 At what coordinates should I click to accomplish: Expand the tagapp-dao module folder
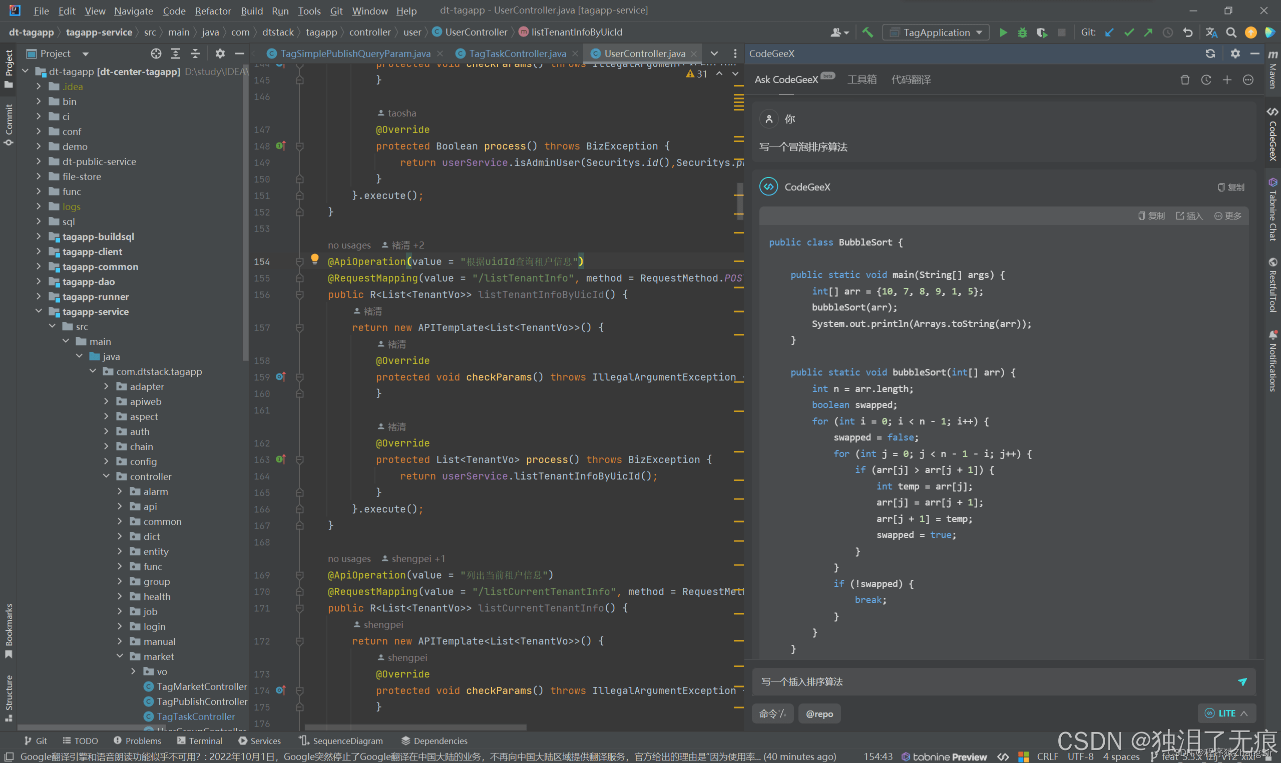coord(39,282)
